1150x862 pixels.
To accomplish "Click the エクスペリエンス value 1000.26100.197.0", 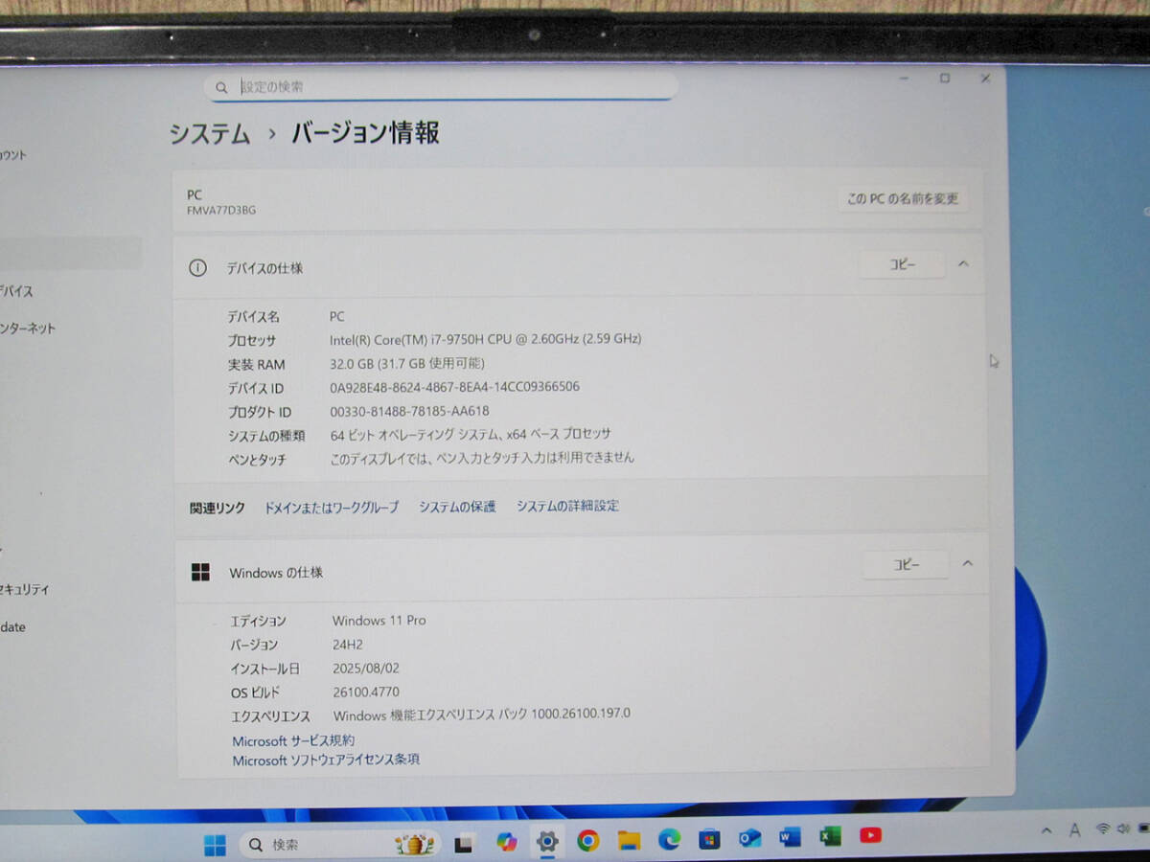I will [x=482, y=715].
